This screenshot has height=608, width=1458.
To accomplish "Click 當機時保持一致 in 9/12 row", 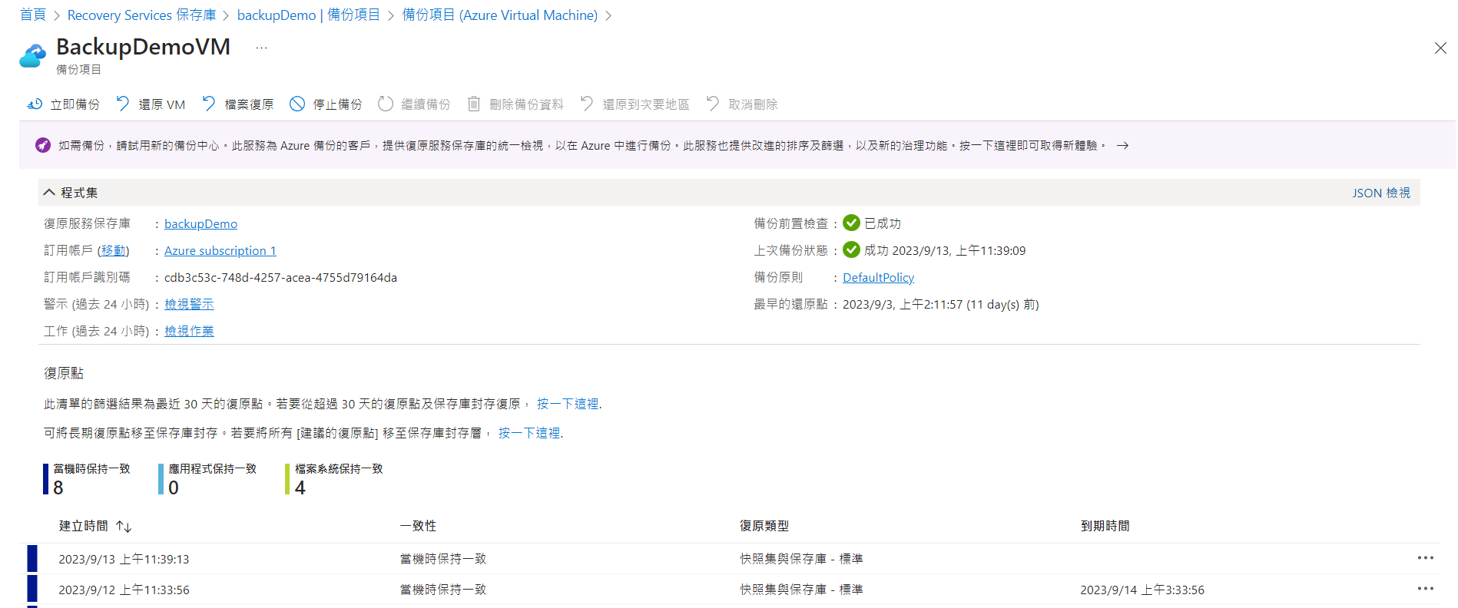I will click(443, 590).
